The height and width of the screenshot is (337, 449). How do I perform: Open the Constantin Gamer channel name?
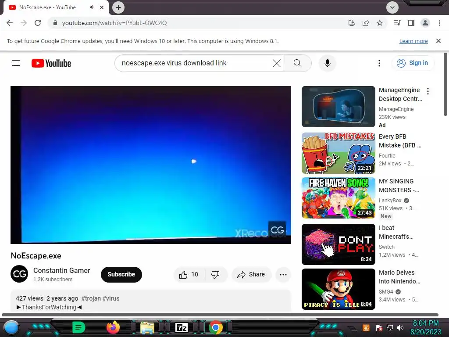click(61, 270)
